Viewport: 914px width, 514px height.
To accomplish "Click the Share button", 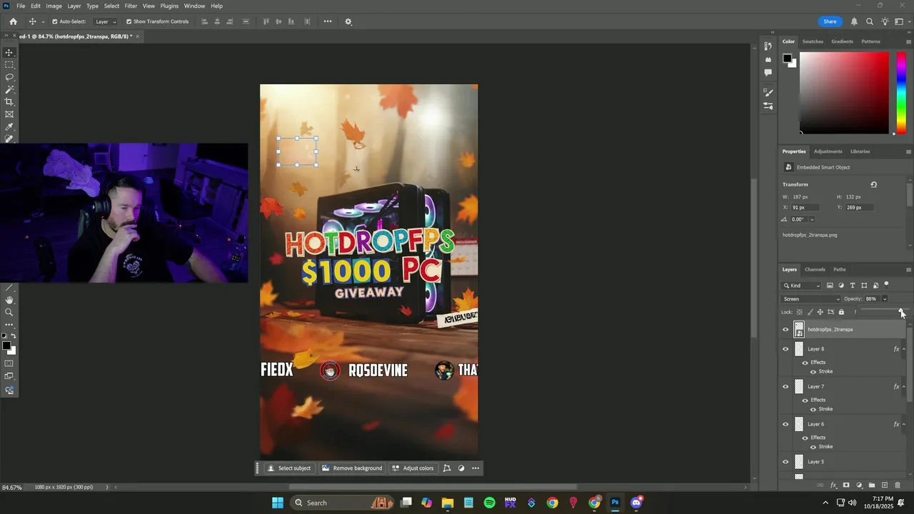I will [x=830, y=21].
